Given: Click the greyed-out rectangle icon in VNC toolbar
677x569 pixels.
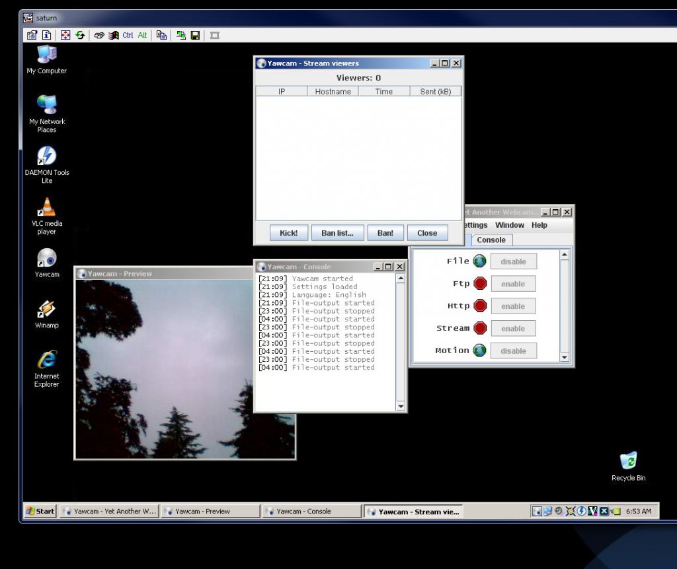Looking at the screenshot, I should (x=215, y=36).
